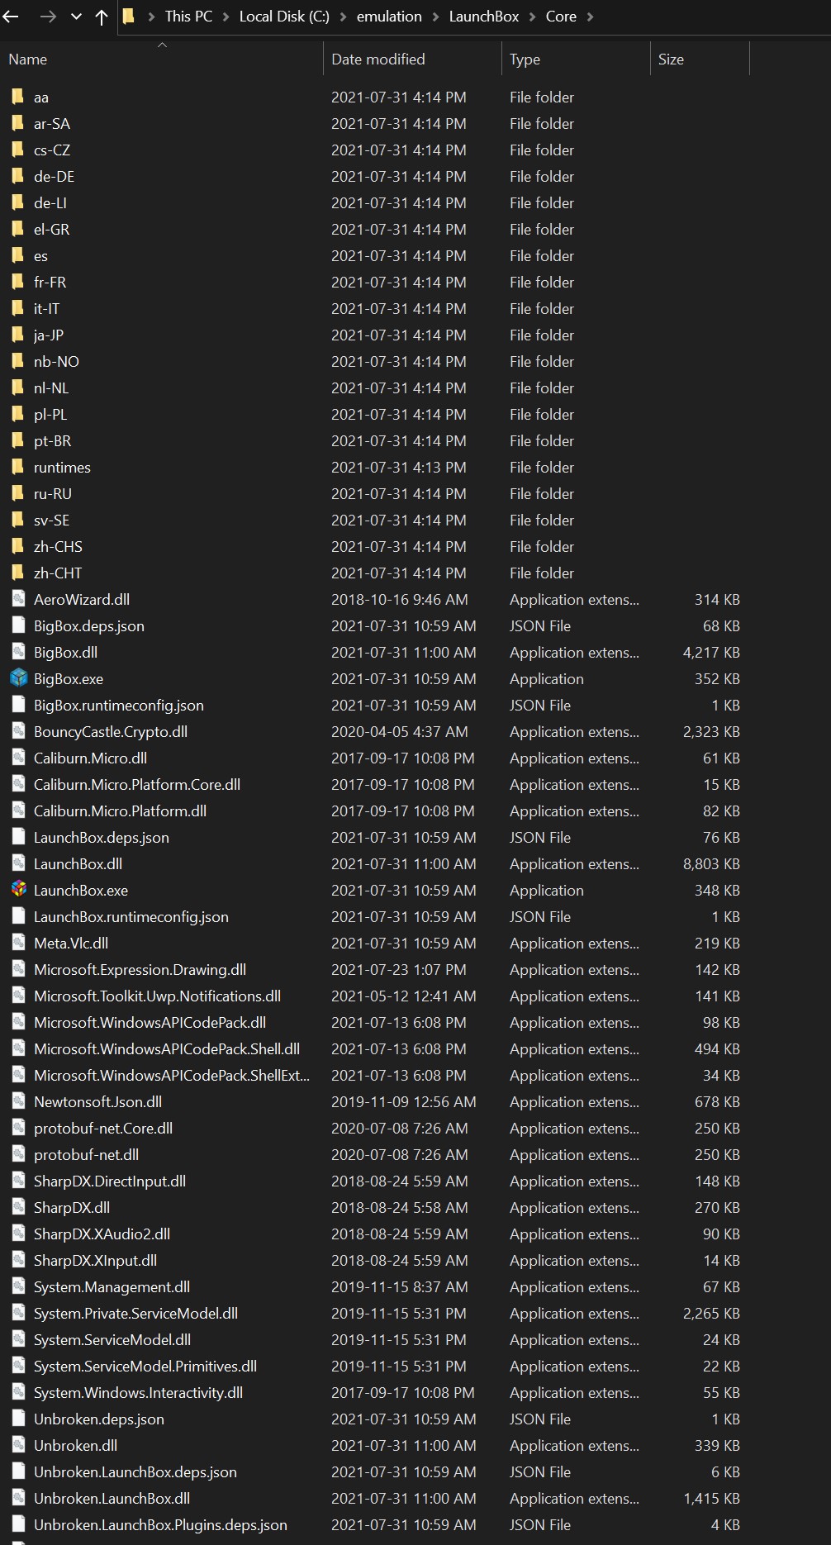Screen dimensions: 831x1545
Task: Sort by Date modified column header
Action: click(x=378, y=59)
